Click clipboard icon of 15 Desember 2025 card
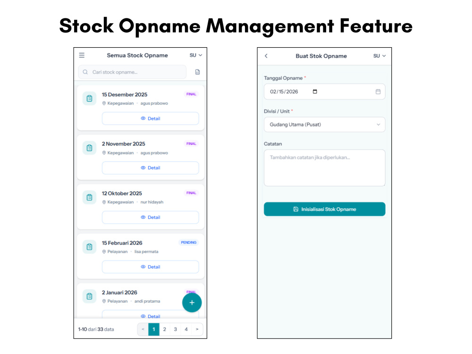472x354 pixels. pyautogui.click(x=89, y=99)
